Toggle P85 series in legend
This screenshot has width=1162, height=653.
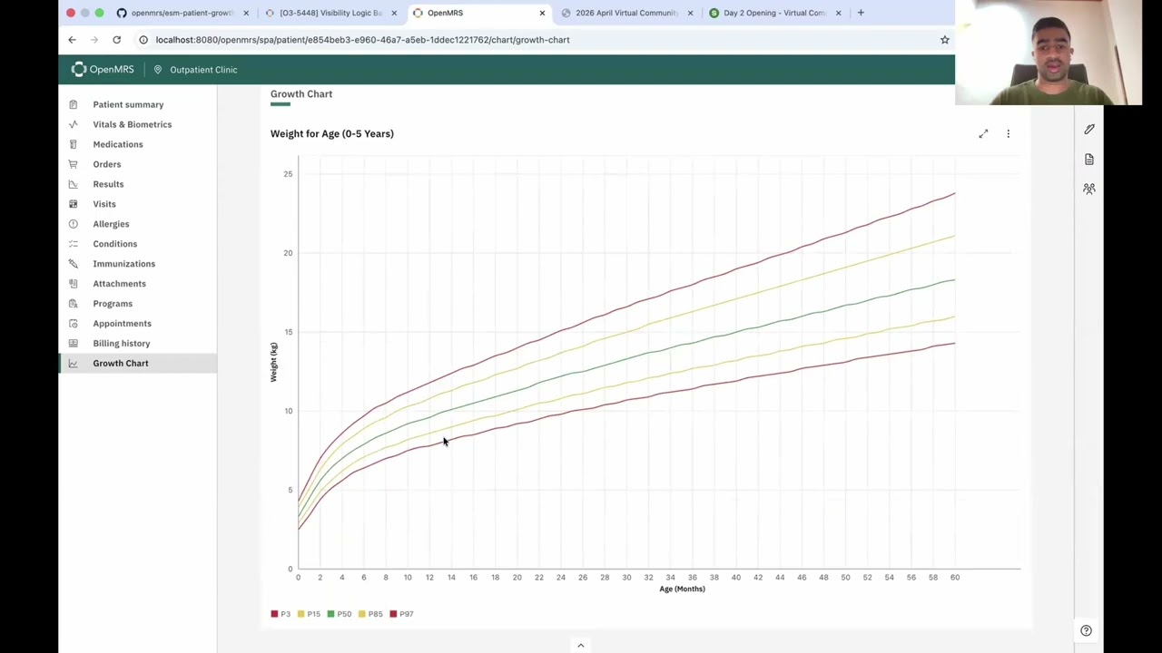click(370, 614)
